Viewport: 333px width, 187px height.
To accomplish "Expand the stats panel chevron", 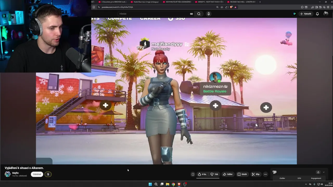I will pos(324,172).
